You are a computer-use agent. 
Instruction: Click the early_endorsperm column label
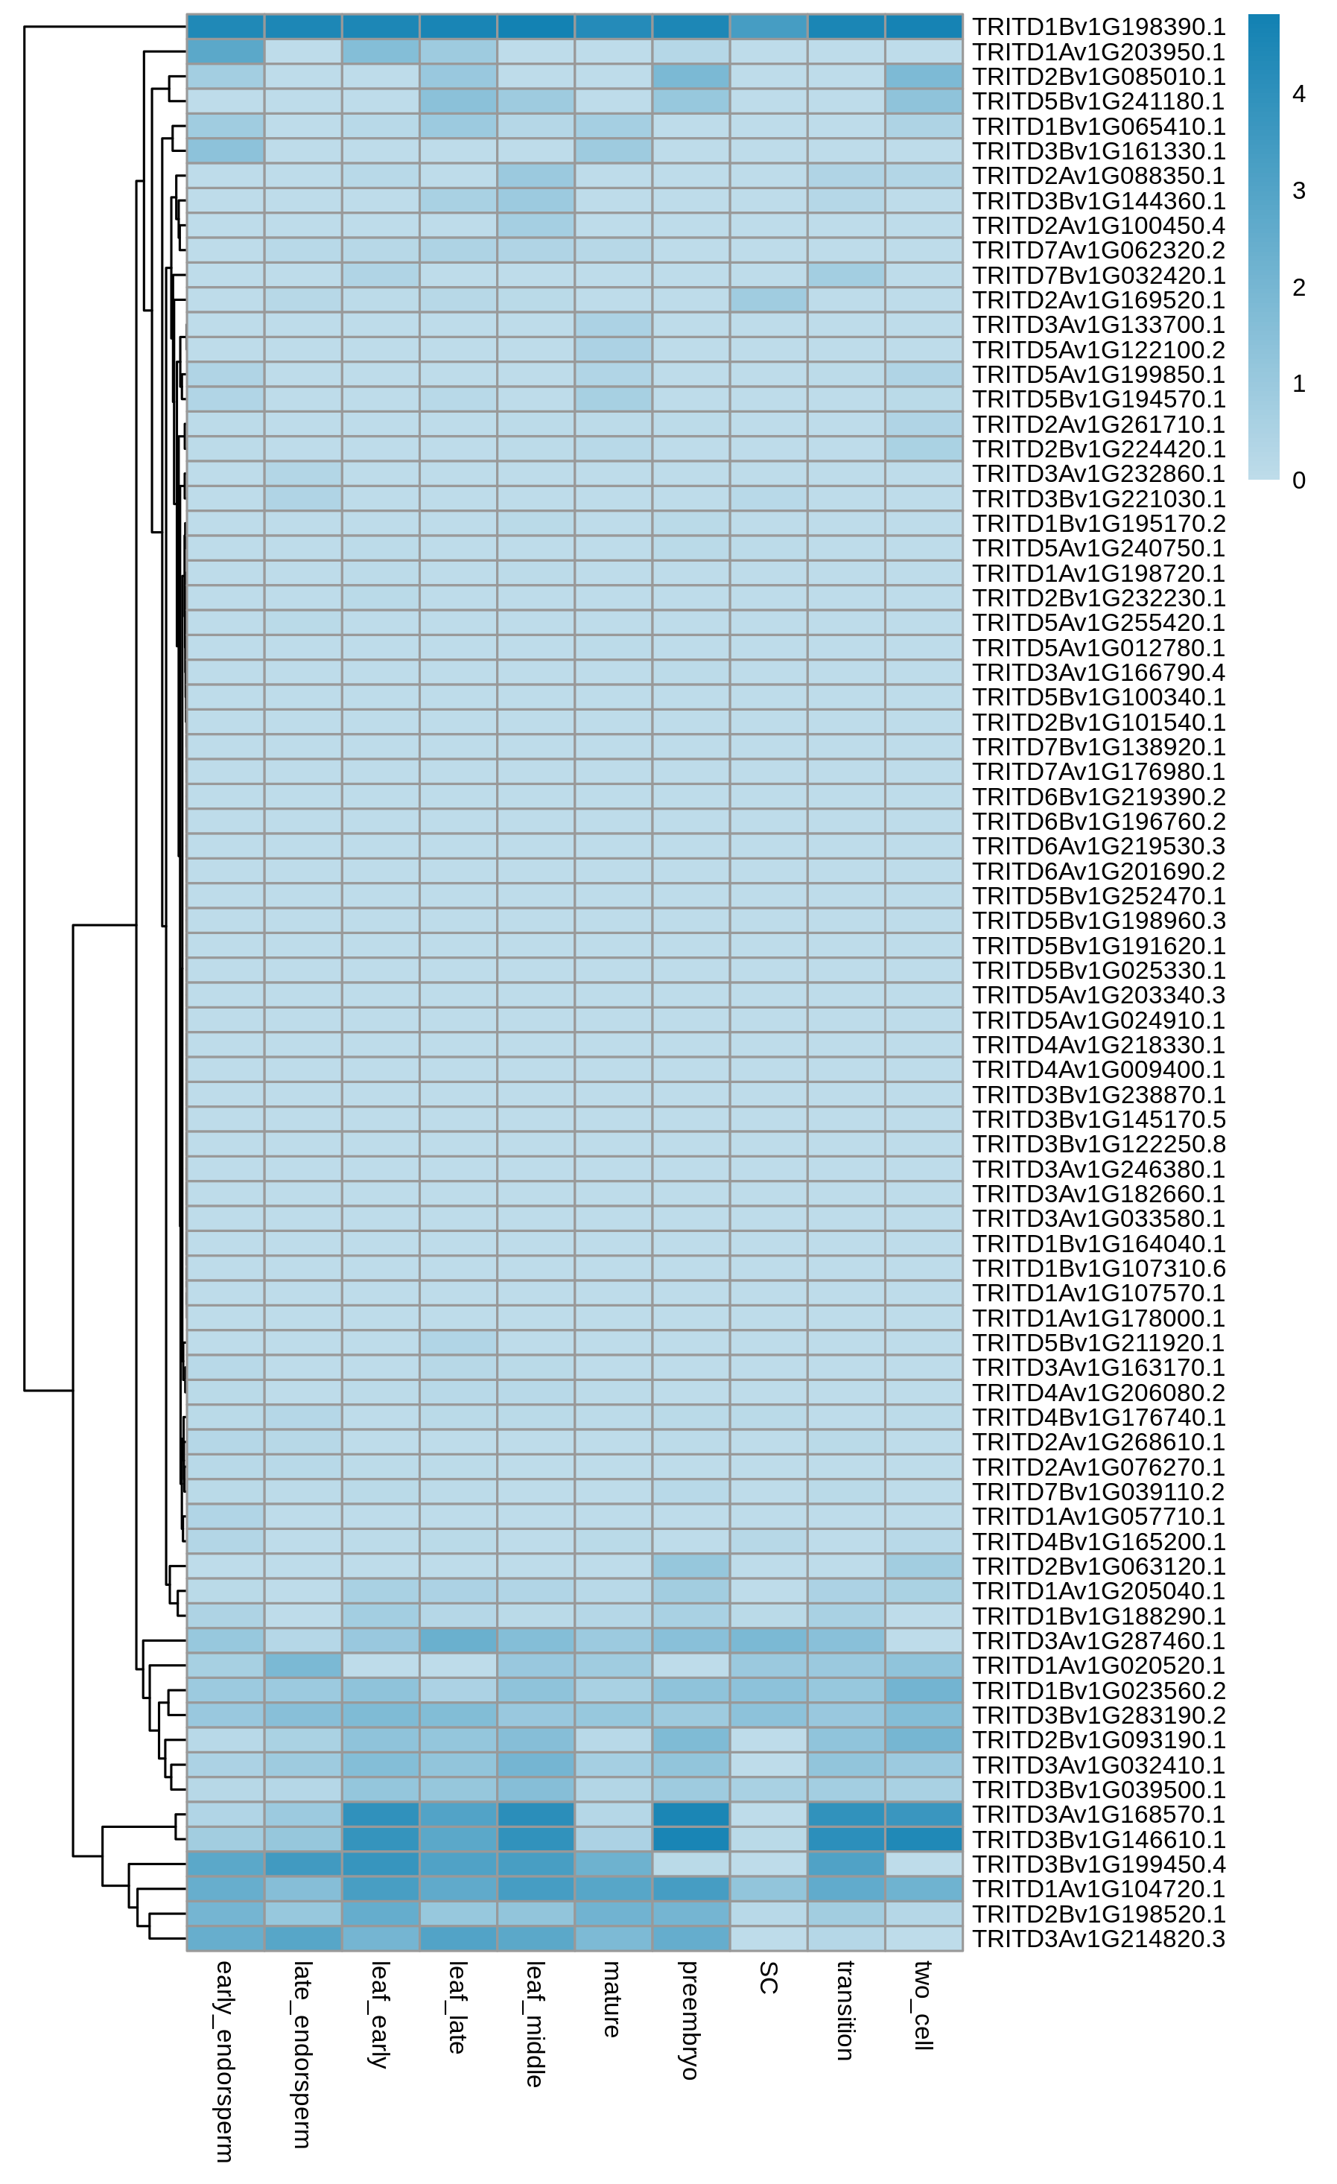tap(224, 2061)
